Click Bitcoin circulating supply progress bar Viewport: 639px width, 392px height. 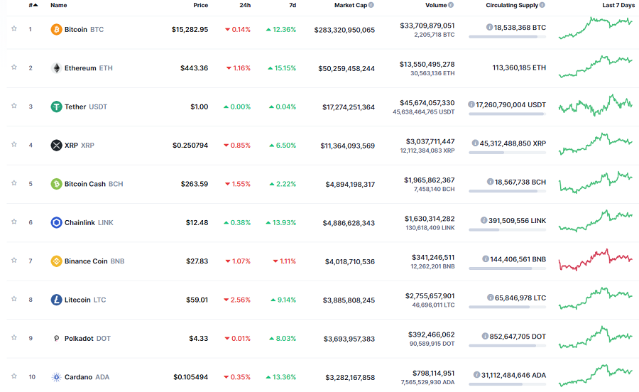pyautogui.click(x=507, y=37)
